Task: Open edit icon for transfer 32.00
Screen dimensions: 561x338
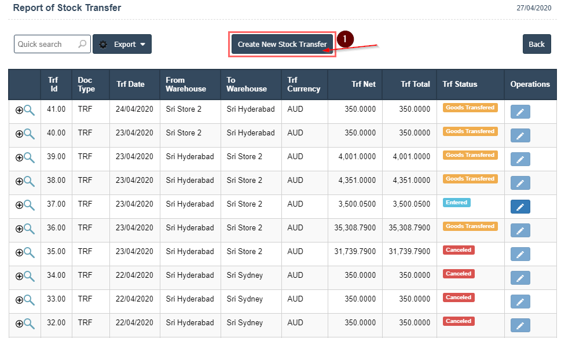Action: click(520, 326)
